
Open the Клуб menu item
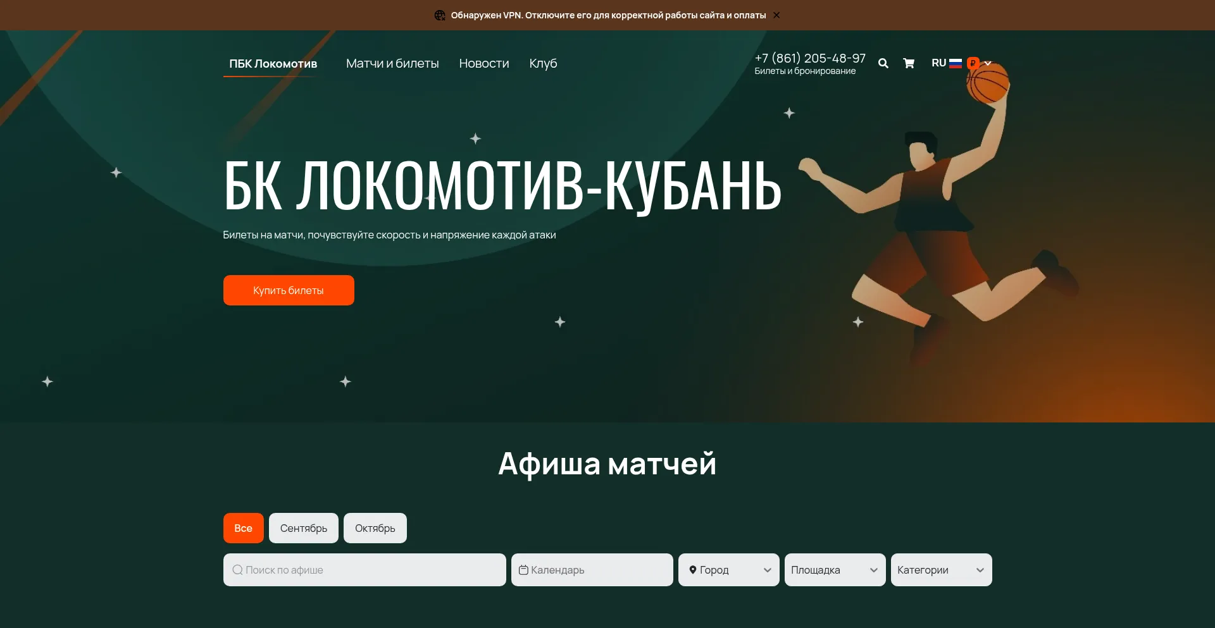coord(543,63)
